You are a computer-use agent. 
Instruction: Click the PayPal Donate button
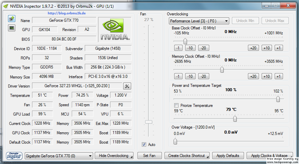14,156
